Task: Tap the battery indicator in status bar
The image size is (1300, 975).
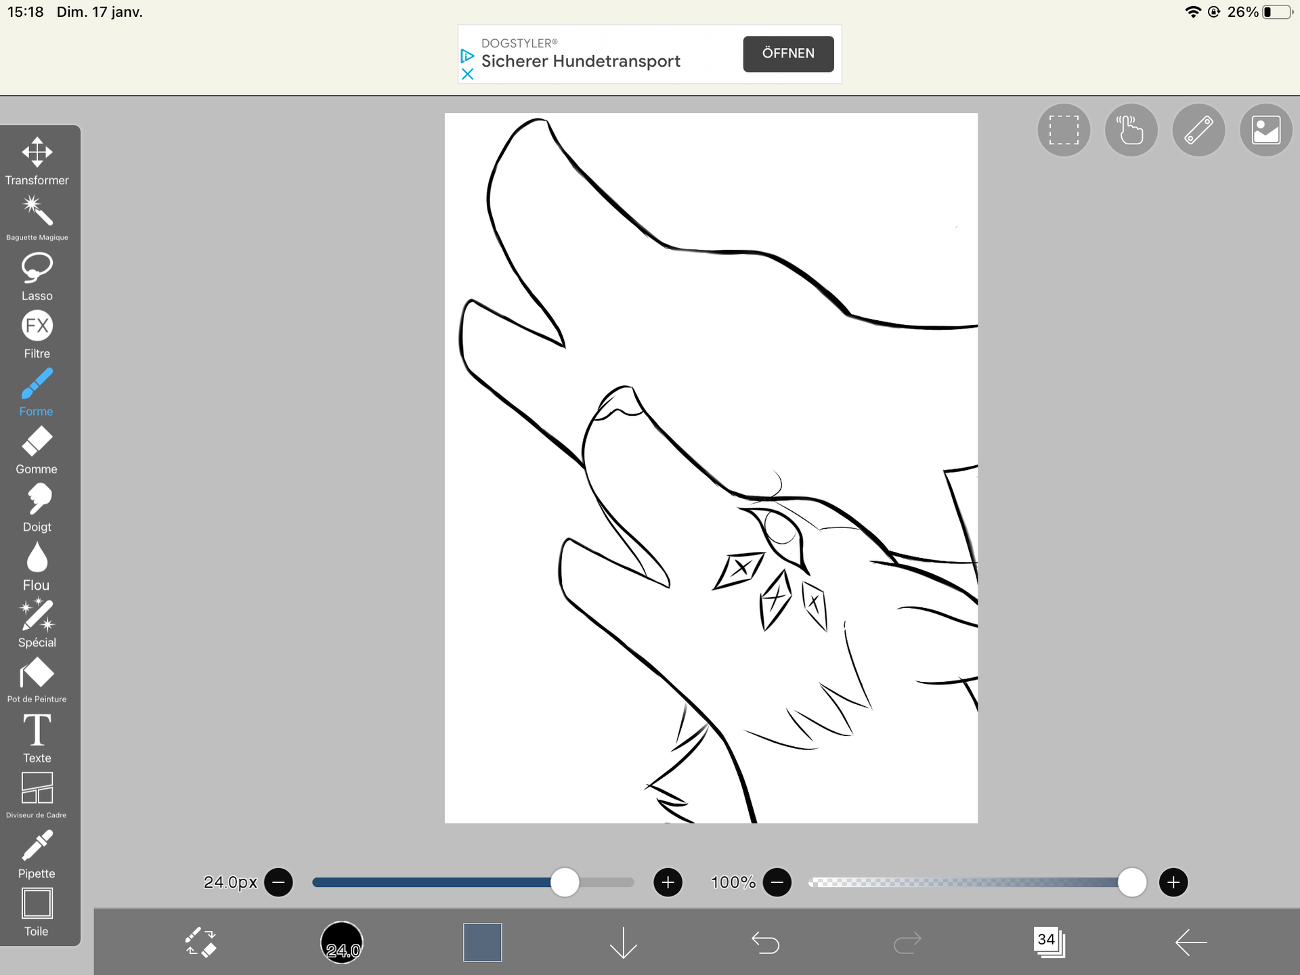Action: [x=1278, y=12]
